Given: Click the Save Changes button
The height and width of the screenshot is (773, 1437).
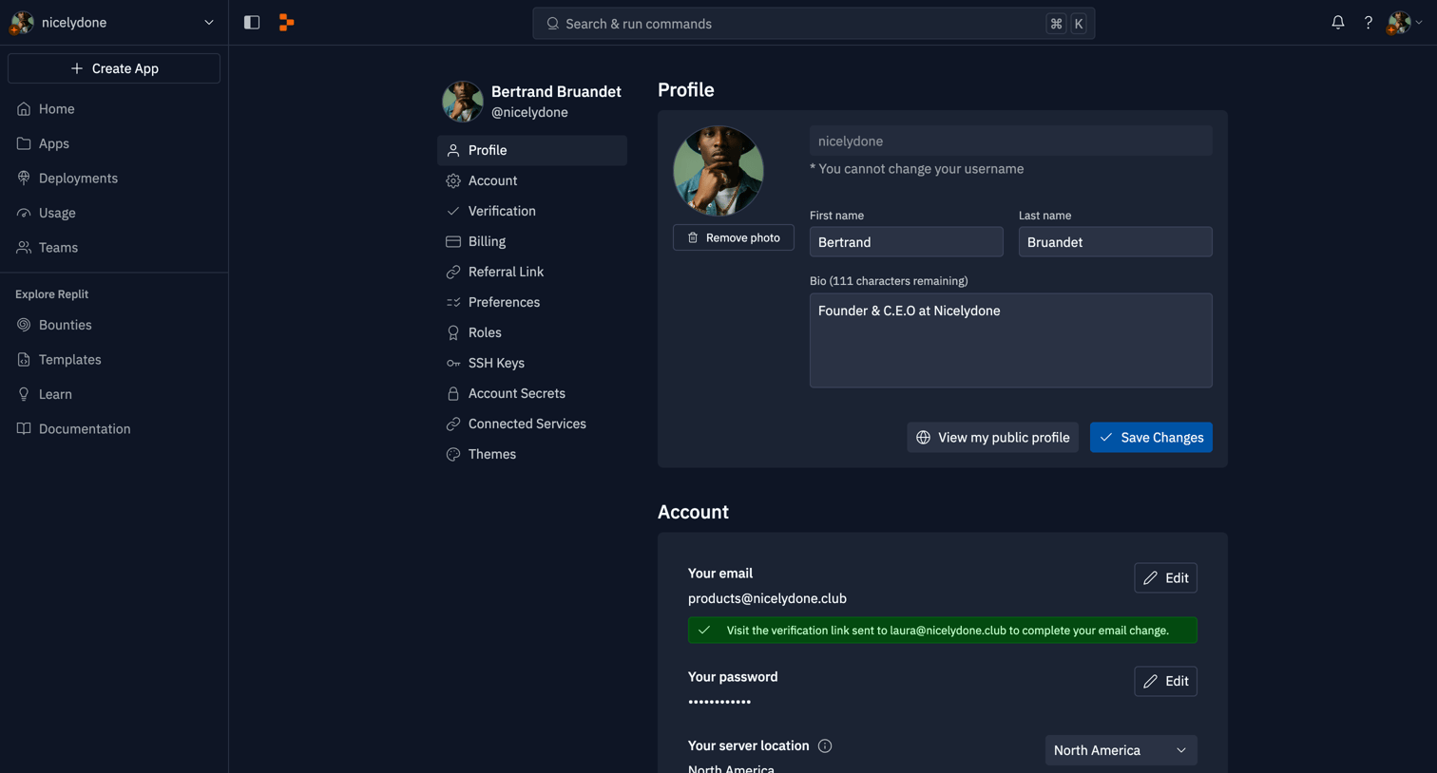Looking at the screenshot, I should click(1151, 438).
